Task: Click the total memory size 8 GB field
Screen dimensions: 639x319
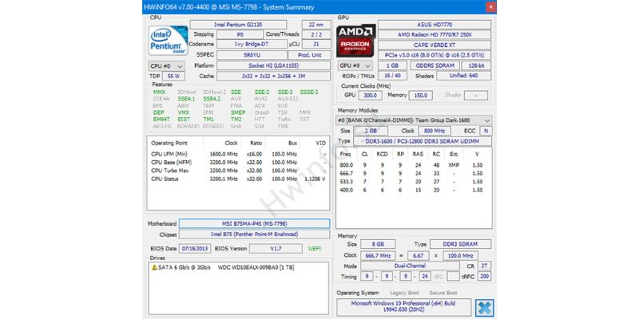Action: point(378,244)
